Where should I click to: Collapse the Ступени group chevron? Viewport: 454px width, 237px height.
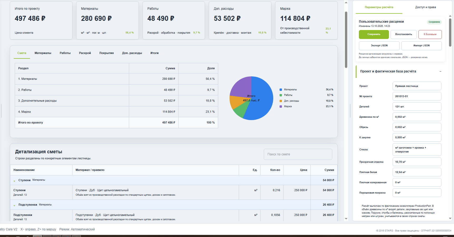[14, 181]
